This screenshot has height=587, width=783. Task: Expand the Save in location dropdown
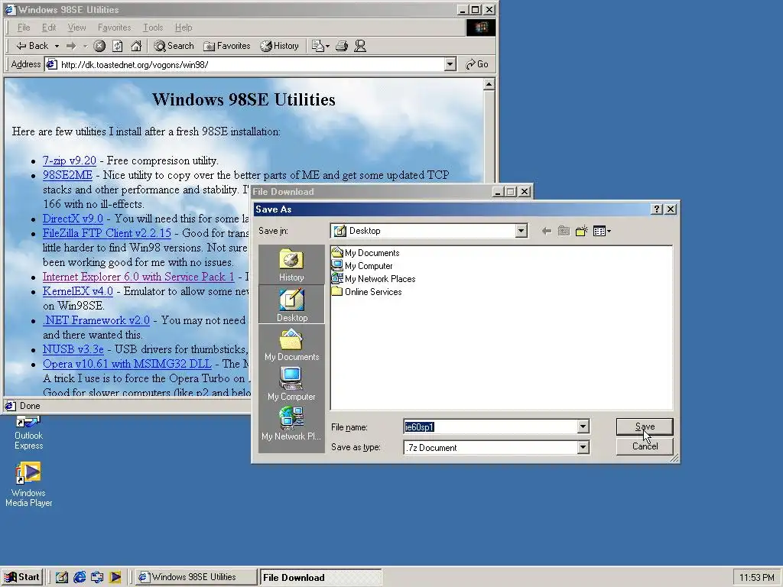point(521,231)
